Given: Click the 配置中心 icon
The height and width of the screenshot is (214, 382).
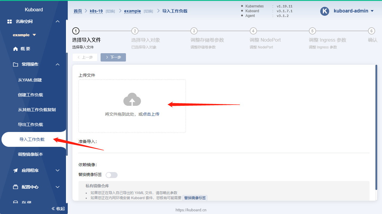Looking at the screenshot, I should [16, 187].
